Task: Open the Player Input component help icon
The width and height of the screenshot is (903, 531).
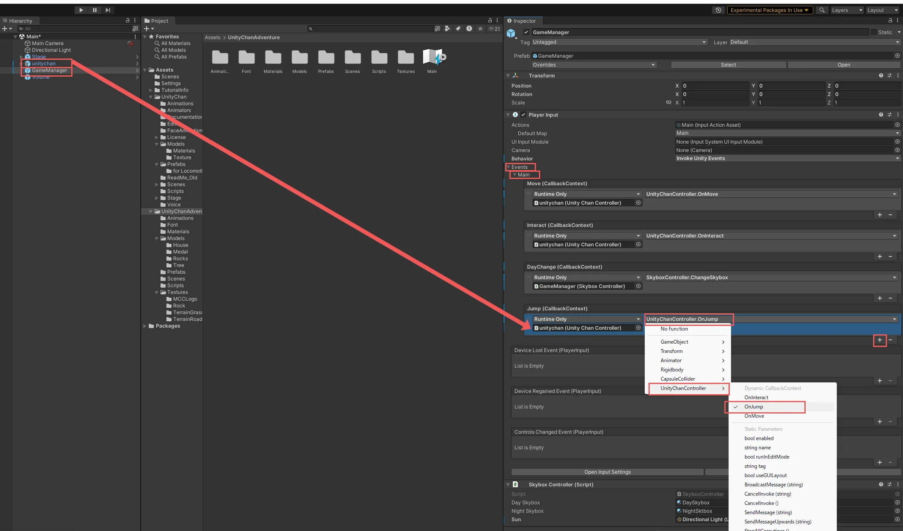Action: tap(881, 115)
